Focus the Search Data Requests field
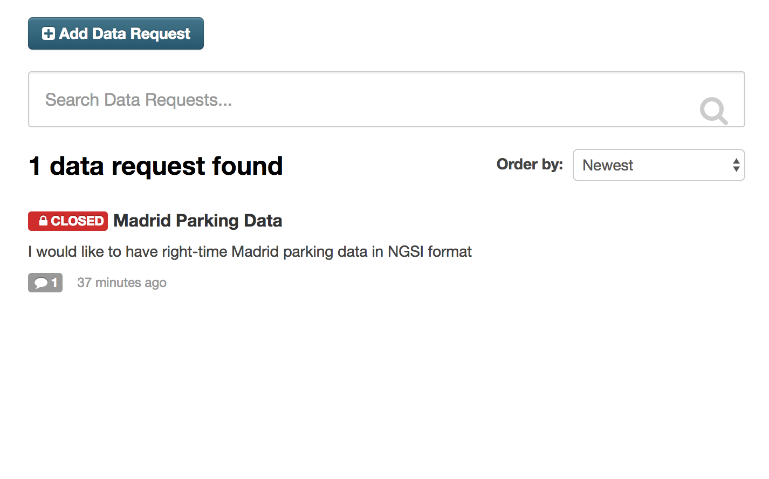 386,99
